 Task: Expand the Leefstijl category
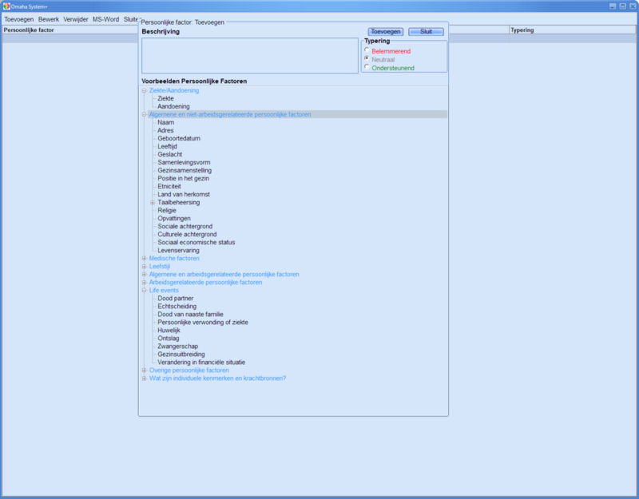[x=145, y=266]
